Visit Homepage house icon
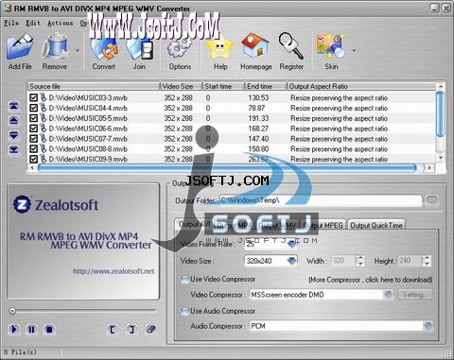 (255, 46)
